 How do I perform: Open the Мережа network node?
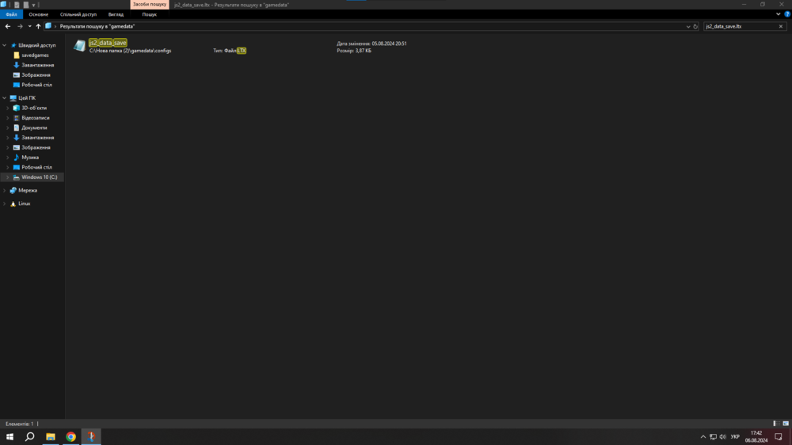tap(27, 190)
